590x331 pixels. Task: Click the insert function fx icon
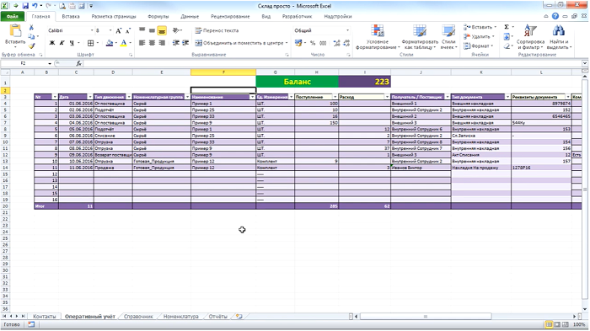point(78,63)
